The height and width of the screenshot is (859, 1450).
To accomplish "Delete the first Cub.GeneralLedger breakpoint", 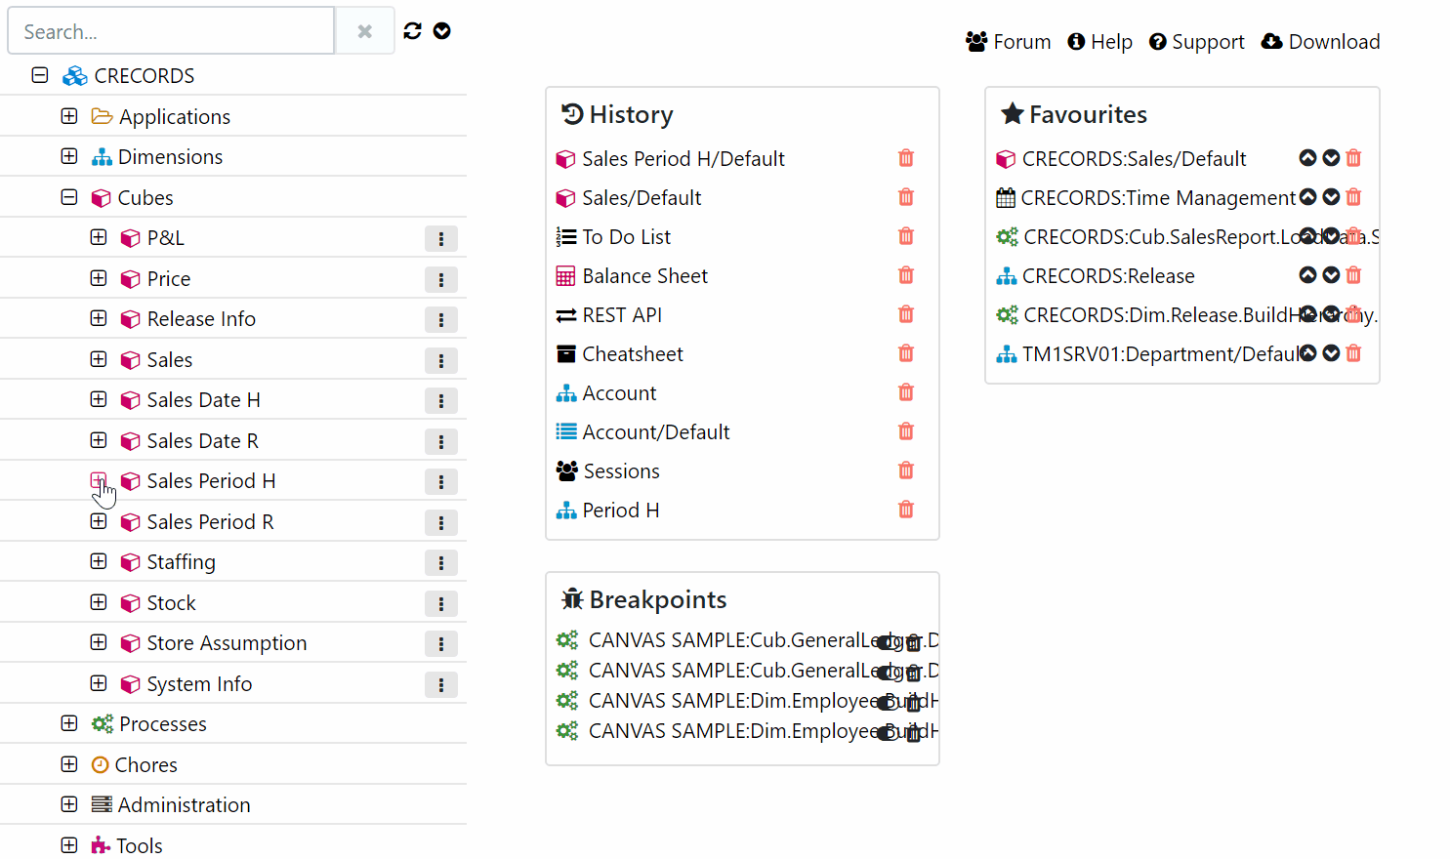I will [914, 643].
